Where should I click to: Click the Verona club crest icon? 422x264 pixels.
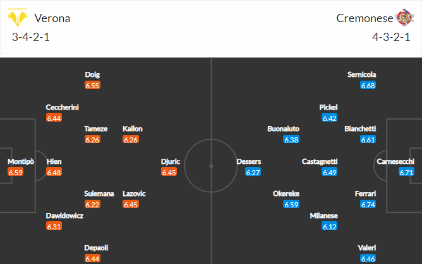18,18
